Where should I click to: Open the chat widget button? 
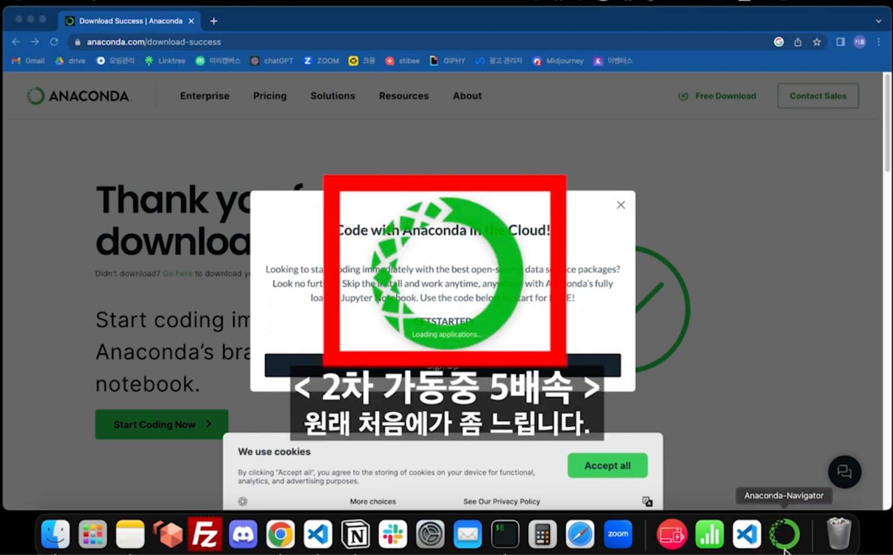coord(844,472)
